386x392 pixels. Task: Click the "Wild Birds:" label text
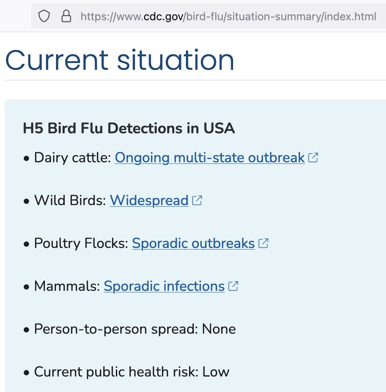(x=70, y=201)
